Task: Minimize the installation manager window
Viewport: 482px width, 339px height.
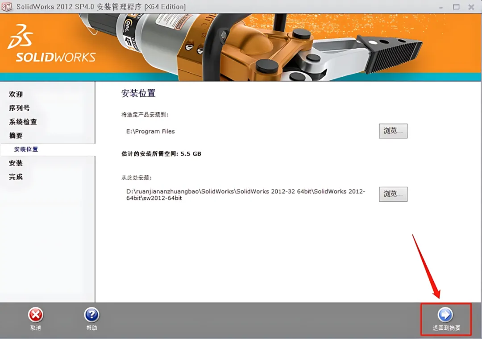Action: [441, 7]
